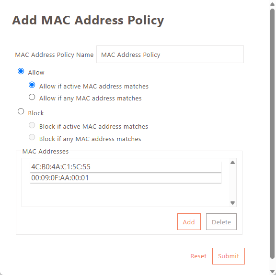Click the Add button
The image size is (276, 275).
click(189, 222)
